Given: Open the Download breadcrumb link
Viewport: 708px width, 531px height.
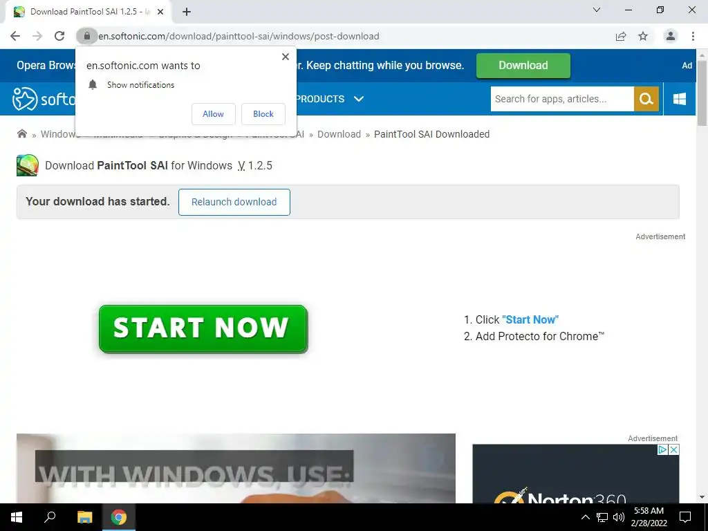Looking at the screenshot, I should tap(339, 134).
